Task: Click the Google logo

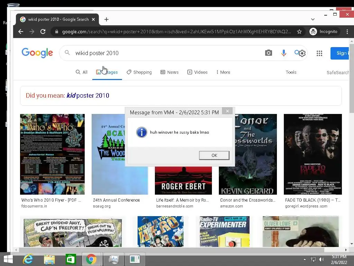Action: pos(37,53)
